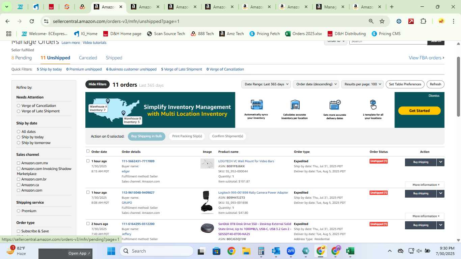Click the Get Started banner button

pos(419,111)
